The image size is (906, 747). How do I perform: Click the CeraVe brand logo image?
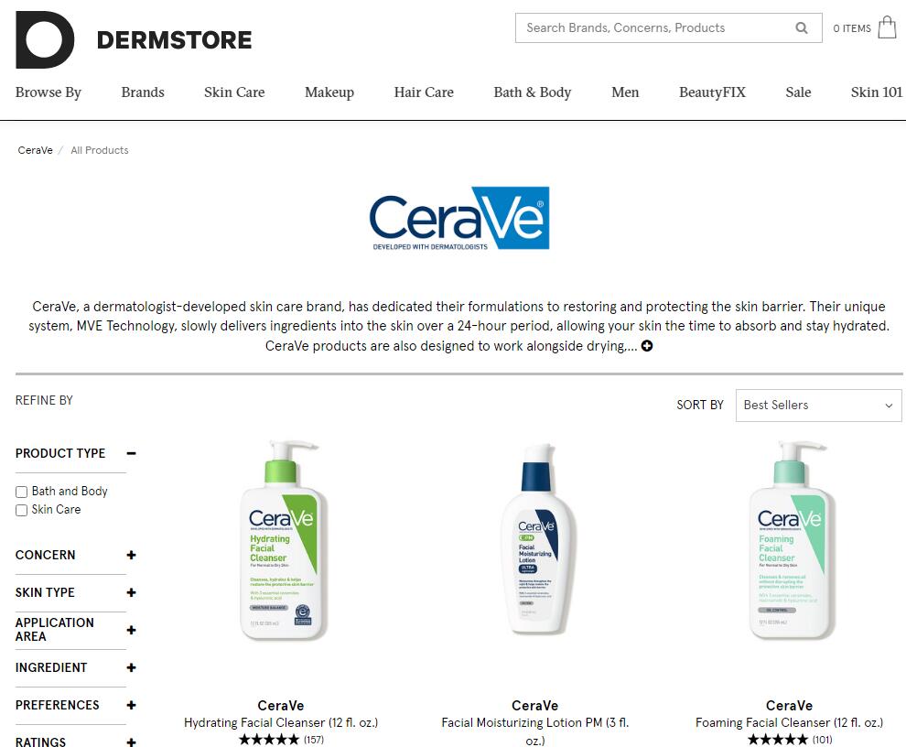tap(459, 218)
